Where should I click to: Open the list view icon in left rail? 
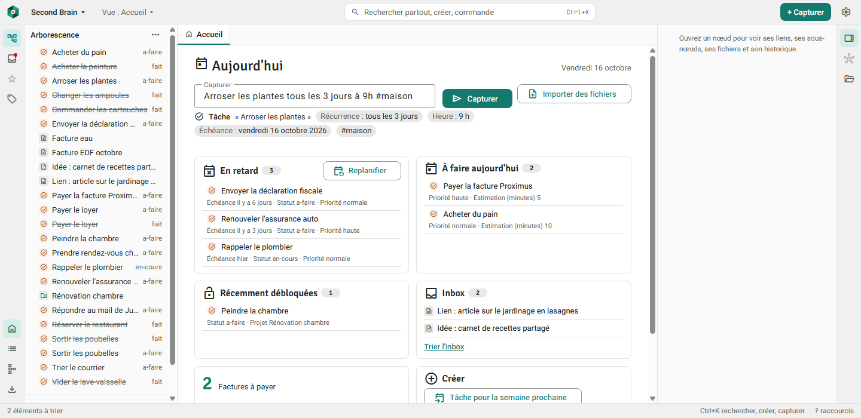coord(12,349)
